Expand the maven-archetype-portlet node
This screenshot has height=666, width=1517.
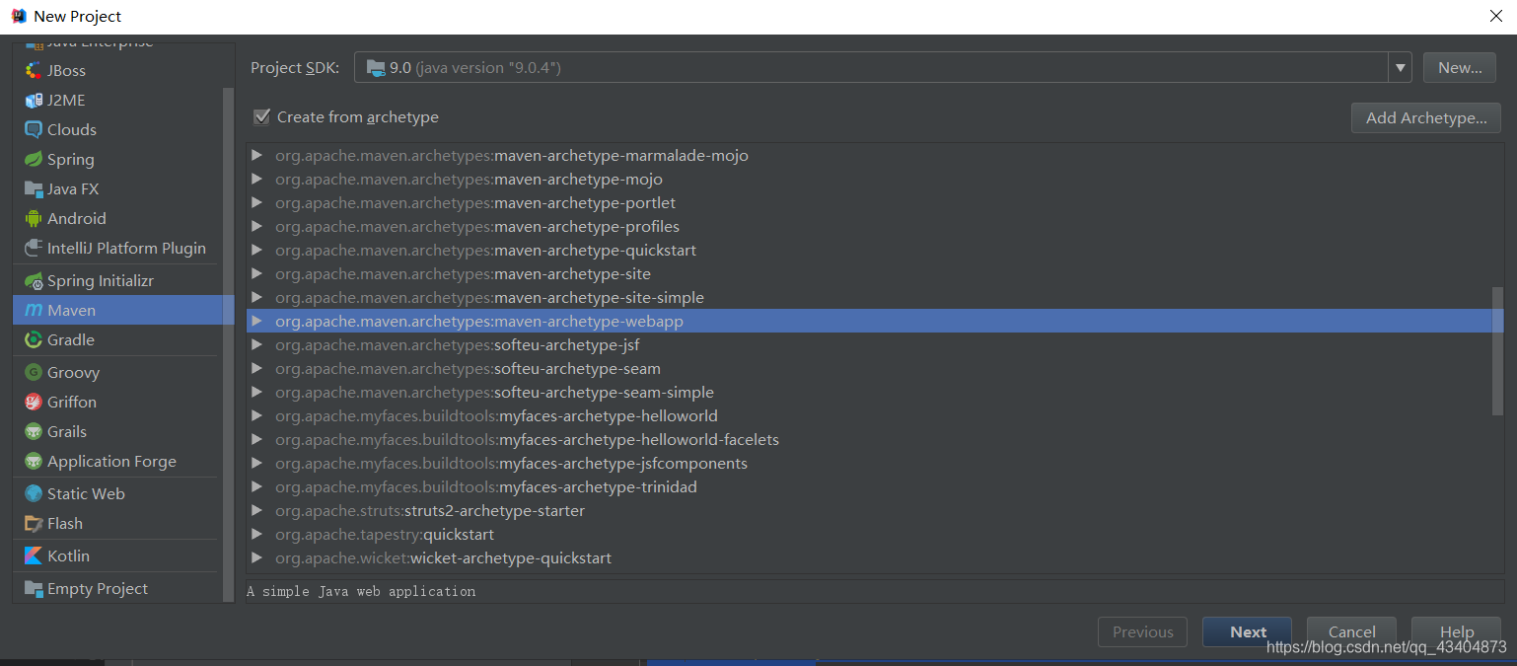pyautogui.click(x=257, y=202)
